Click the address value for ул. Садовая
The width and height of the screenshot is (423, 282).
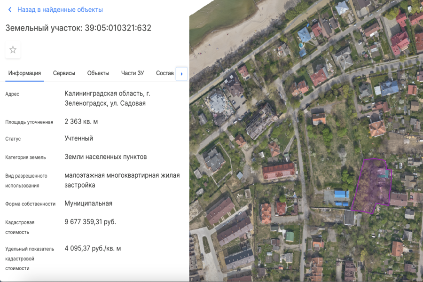pos(108,98)
